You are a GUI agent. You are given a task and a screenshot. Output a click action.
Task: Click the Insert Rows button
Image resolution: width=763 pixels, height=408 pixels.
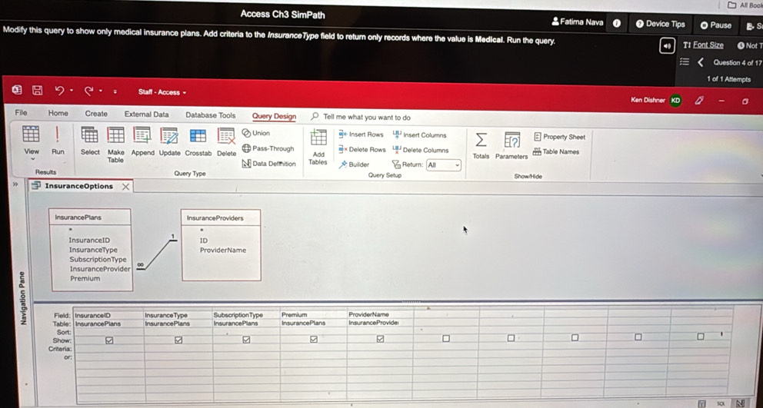[x=361, y=134]
